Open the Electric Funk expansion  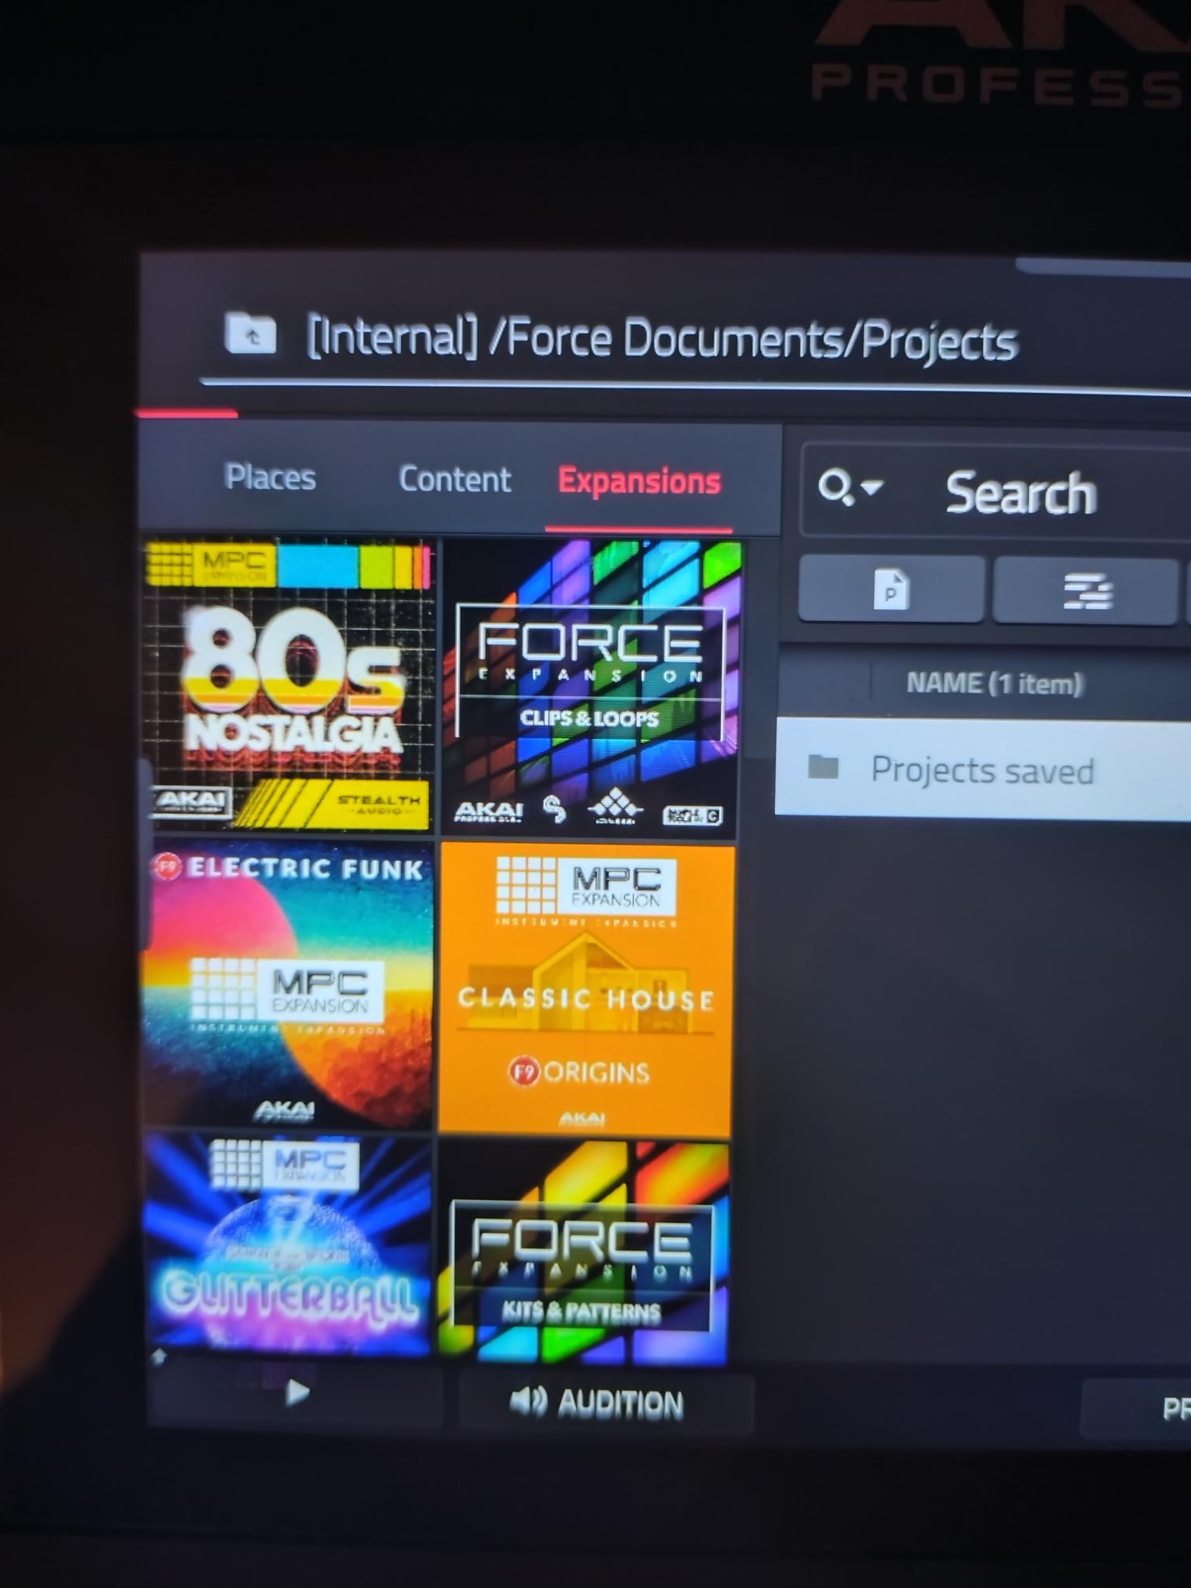pyautogui.click(x=288, y=985)
